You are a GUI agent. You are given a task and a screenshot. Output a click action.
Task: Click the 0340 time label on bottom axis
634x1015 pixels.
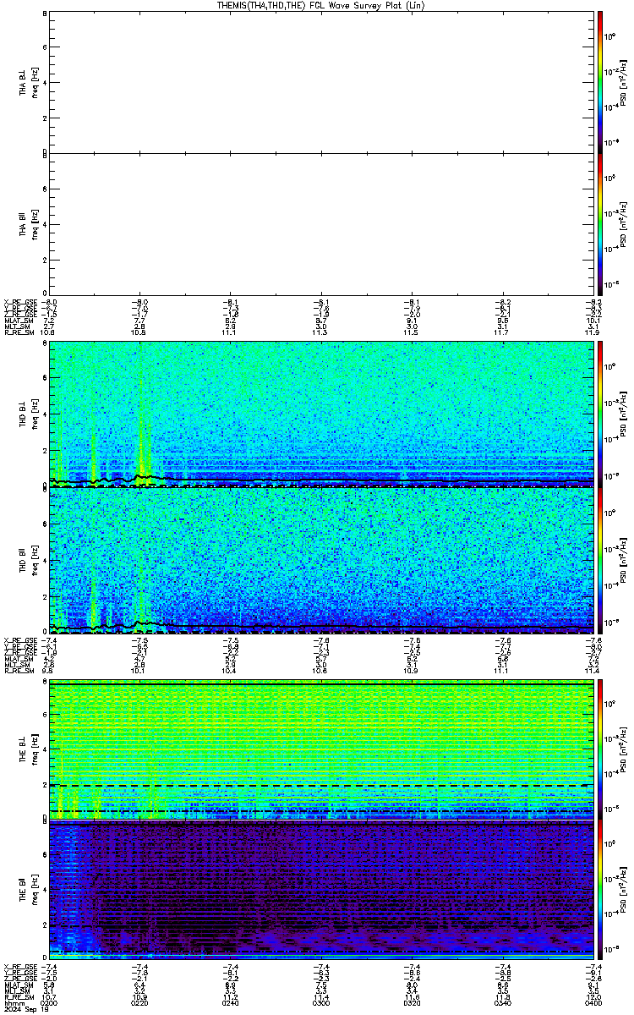point(502,1002)
